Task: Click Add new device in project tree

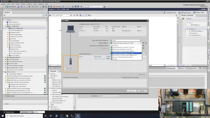Action: (13, 22)
